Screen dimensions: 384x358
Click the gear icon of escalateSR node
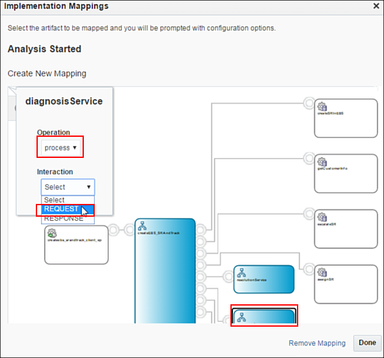[322, 217]
